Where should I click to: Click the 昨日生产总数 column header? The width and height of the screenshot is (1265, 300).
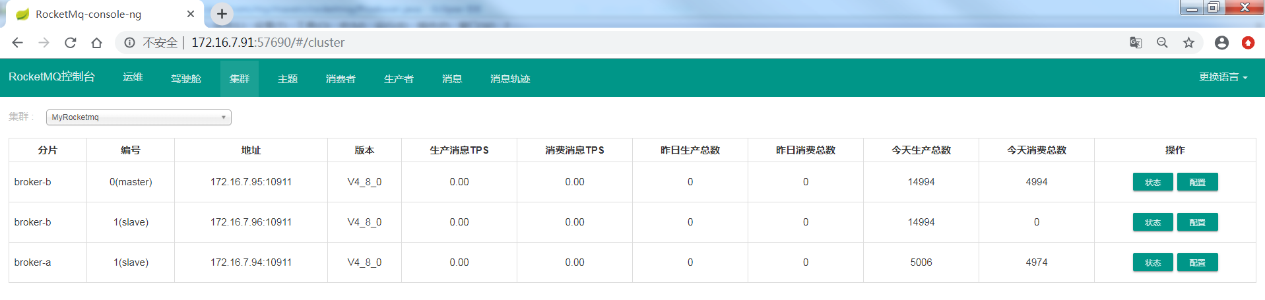pos(690,150)
